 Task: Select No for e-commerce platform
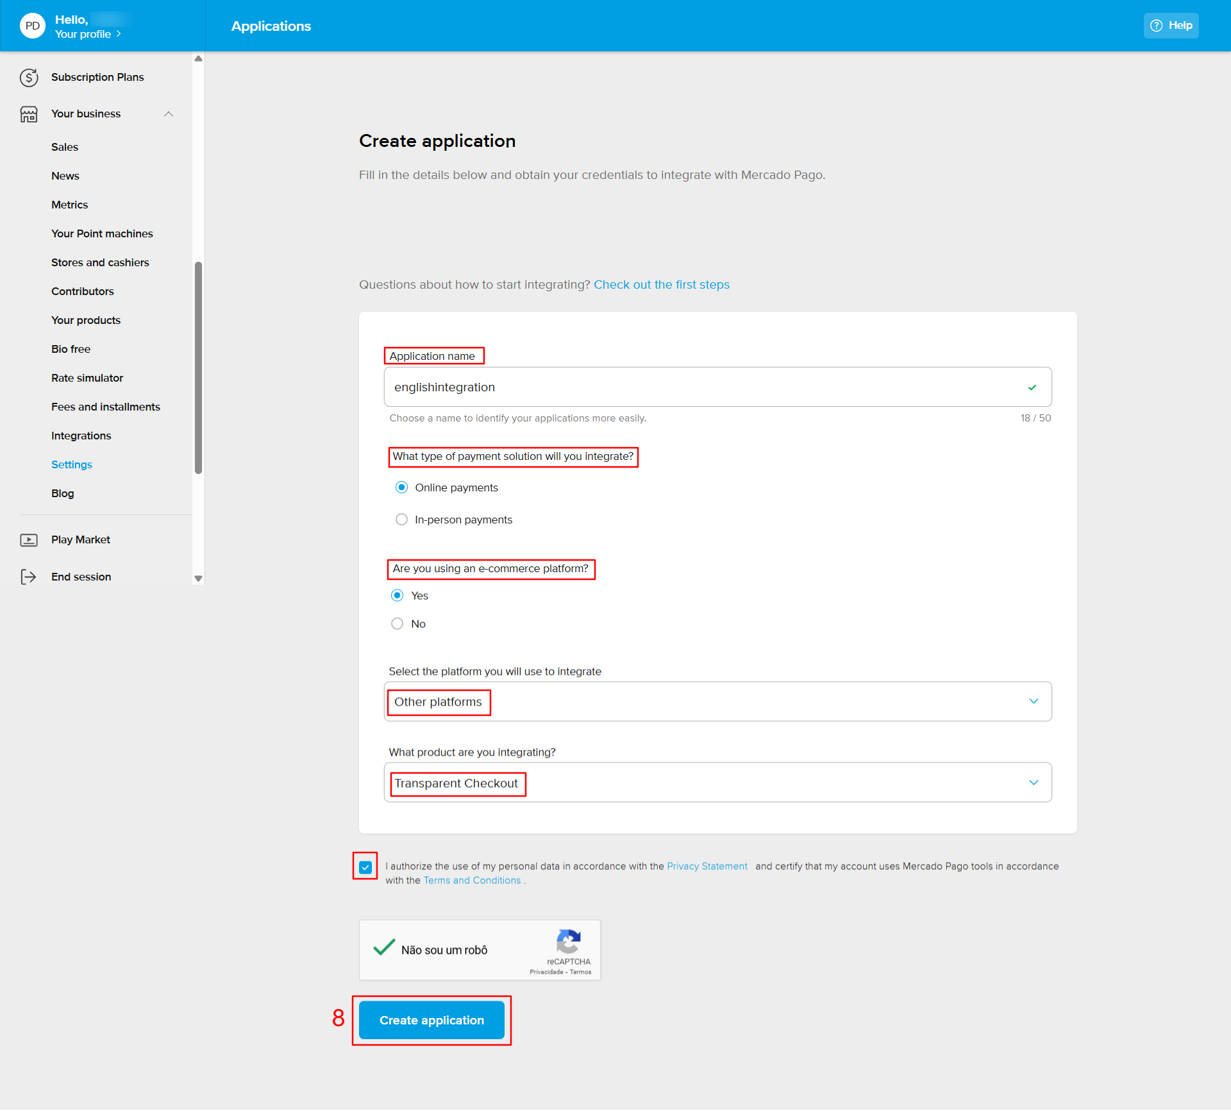click(398, 623)
